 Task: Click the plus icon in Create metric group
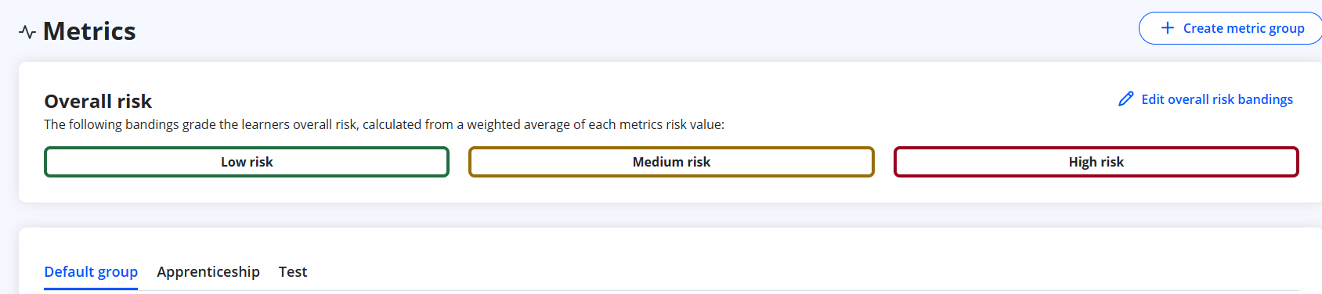click(x=1167, y=28)
